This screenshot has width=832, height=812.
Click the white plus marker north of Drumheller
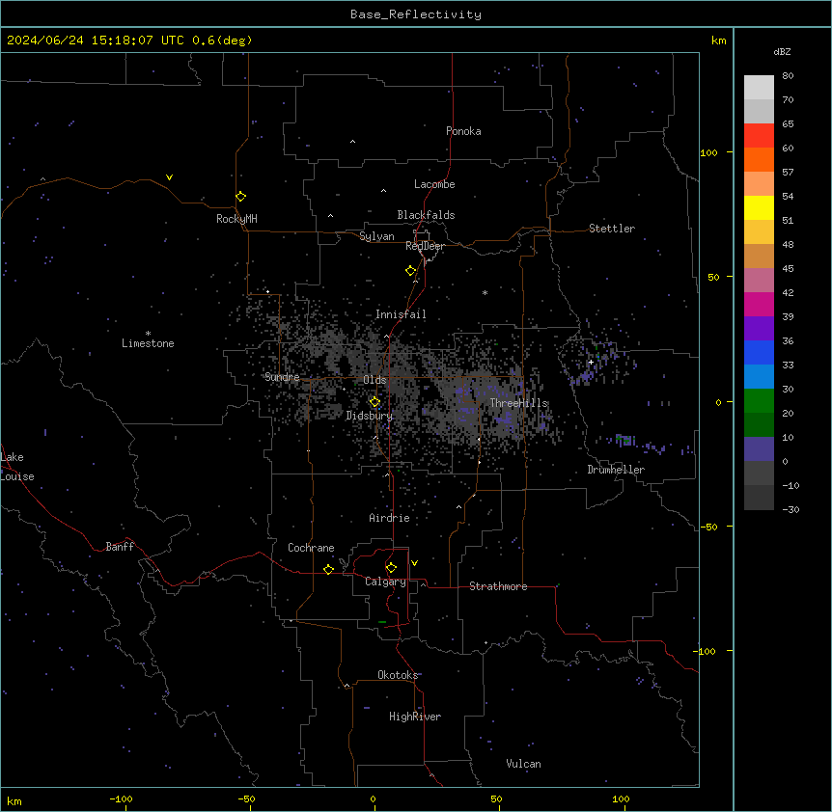[x=591, y=362]
